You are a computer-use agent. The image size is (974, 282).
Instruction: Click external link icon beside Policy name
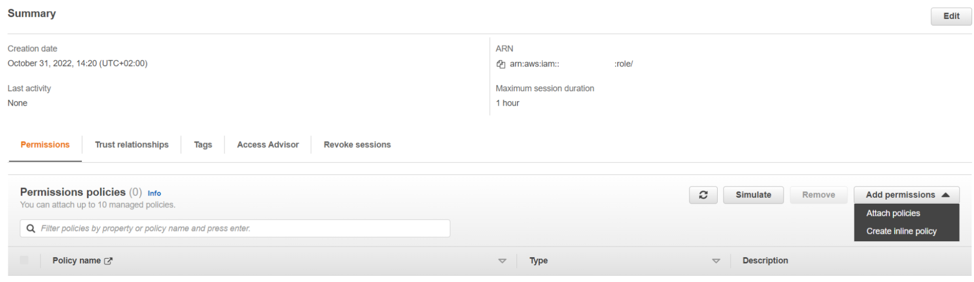click(108, 261)
